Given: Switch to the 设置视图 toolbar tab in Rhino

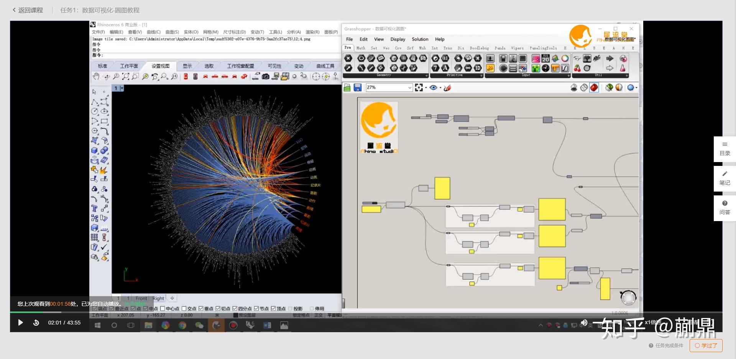Looking at the screenshot, I should (x=161, y=66).
